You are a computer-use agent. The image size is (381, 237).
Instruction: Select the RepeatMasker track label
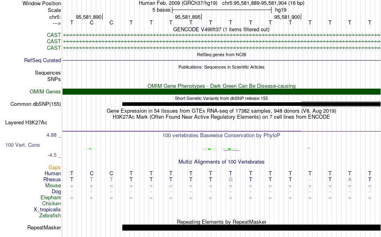coord(44,228)
